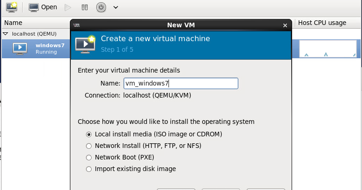
Task: Sort by Host CPU usage column header
Action: pyautogui.click(x=322, y=23)
